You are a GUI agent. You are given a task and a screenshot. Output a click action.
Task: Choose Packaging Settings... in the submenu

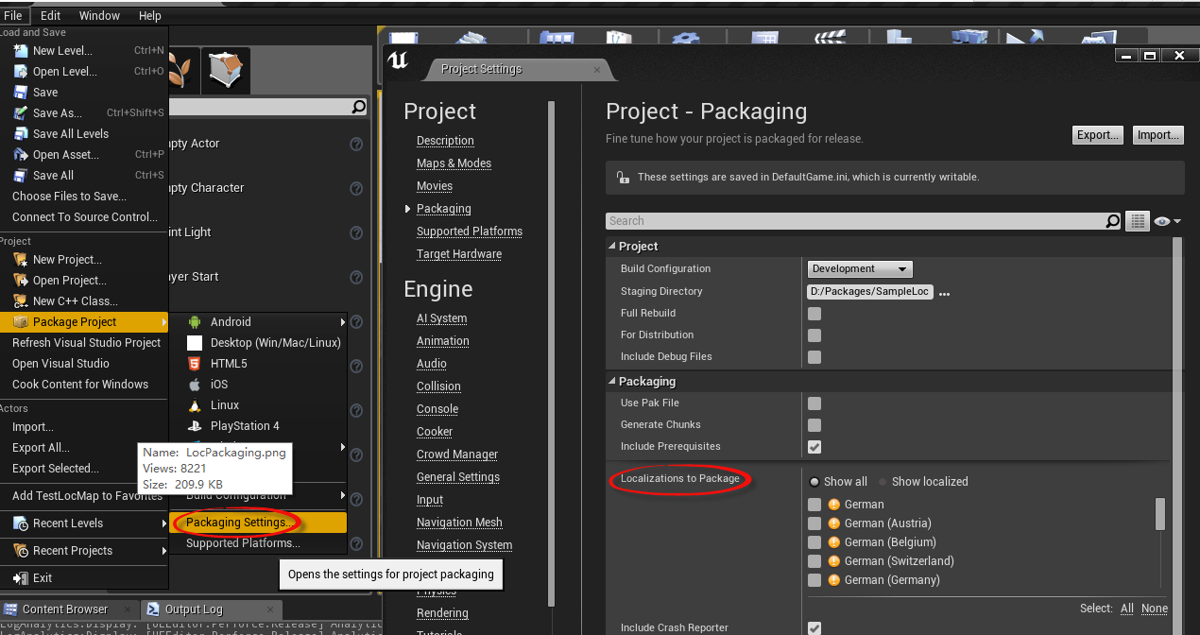(x=258, y=523)
